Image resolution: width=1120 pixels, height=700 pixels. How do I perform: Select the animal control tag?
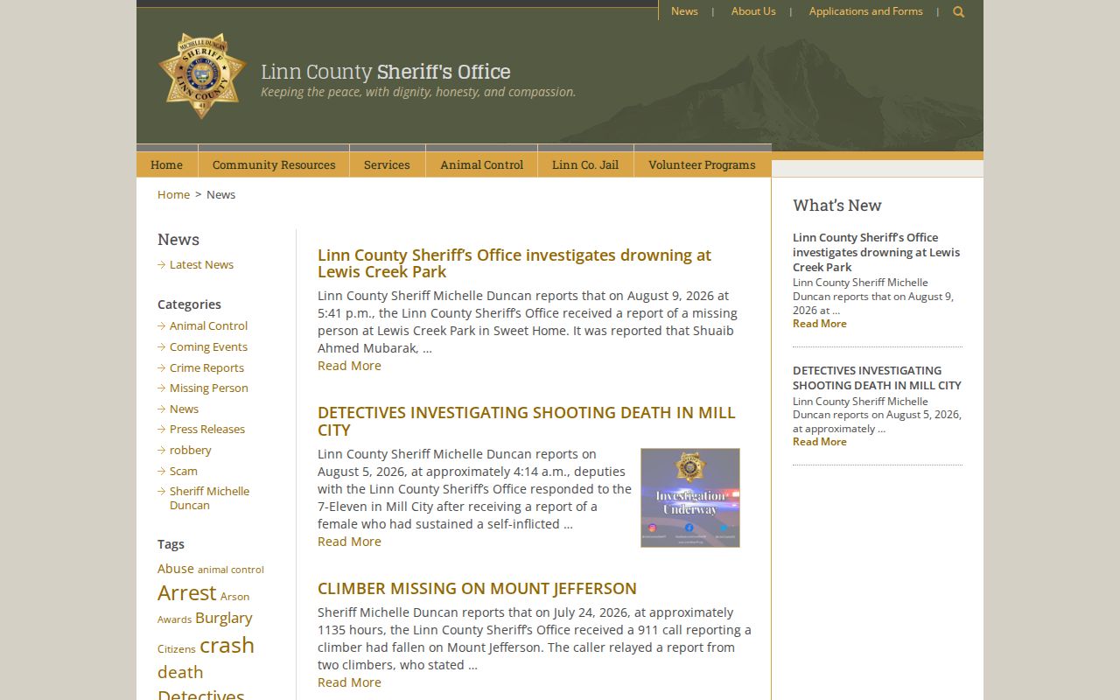point(230,570)
